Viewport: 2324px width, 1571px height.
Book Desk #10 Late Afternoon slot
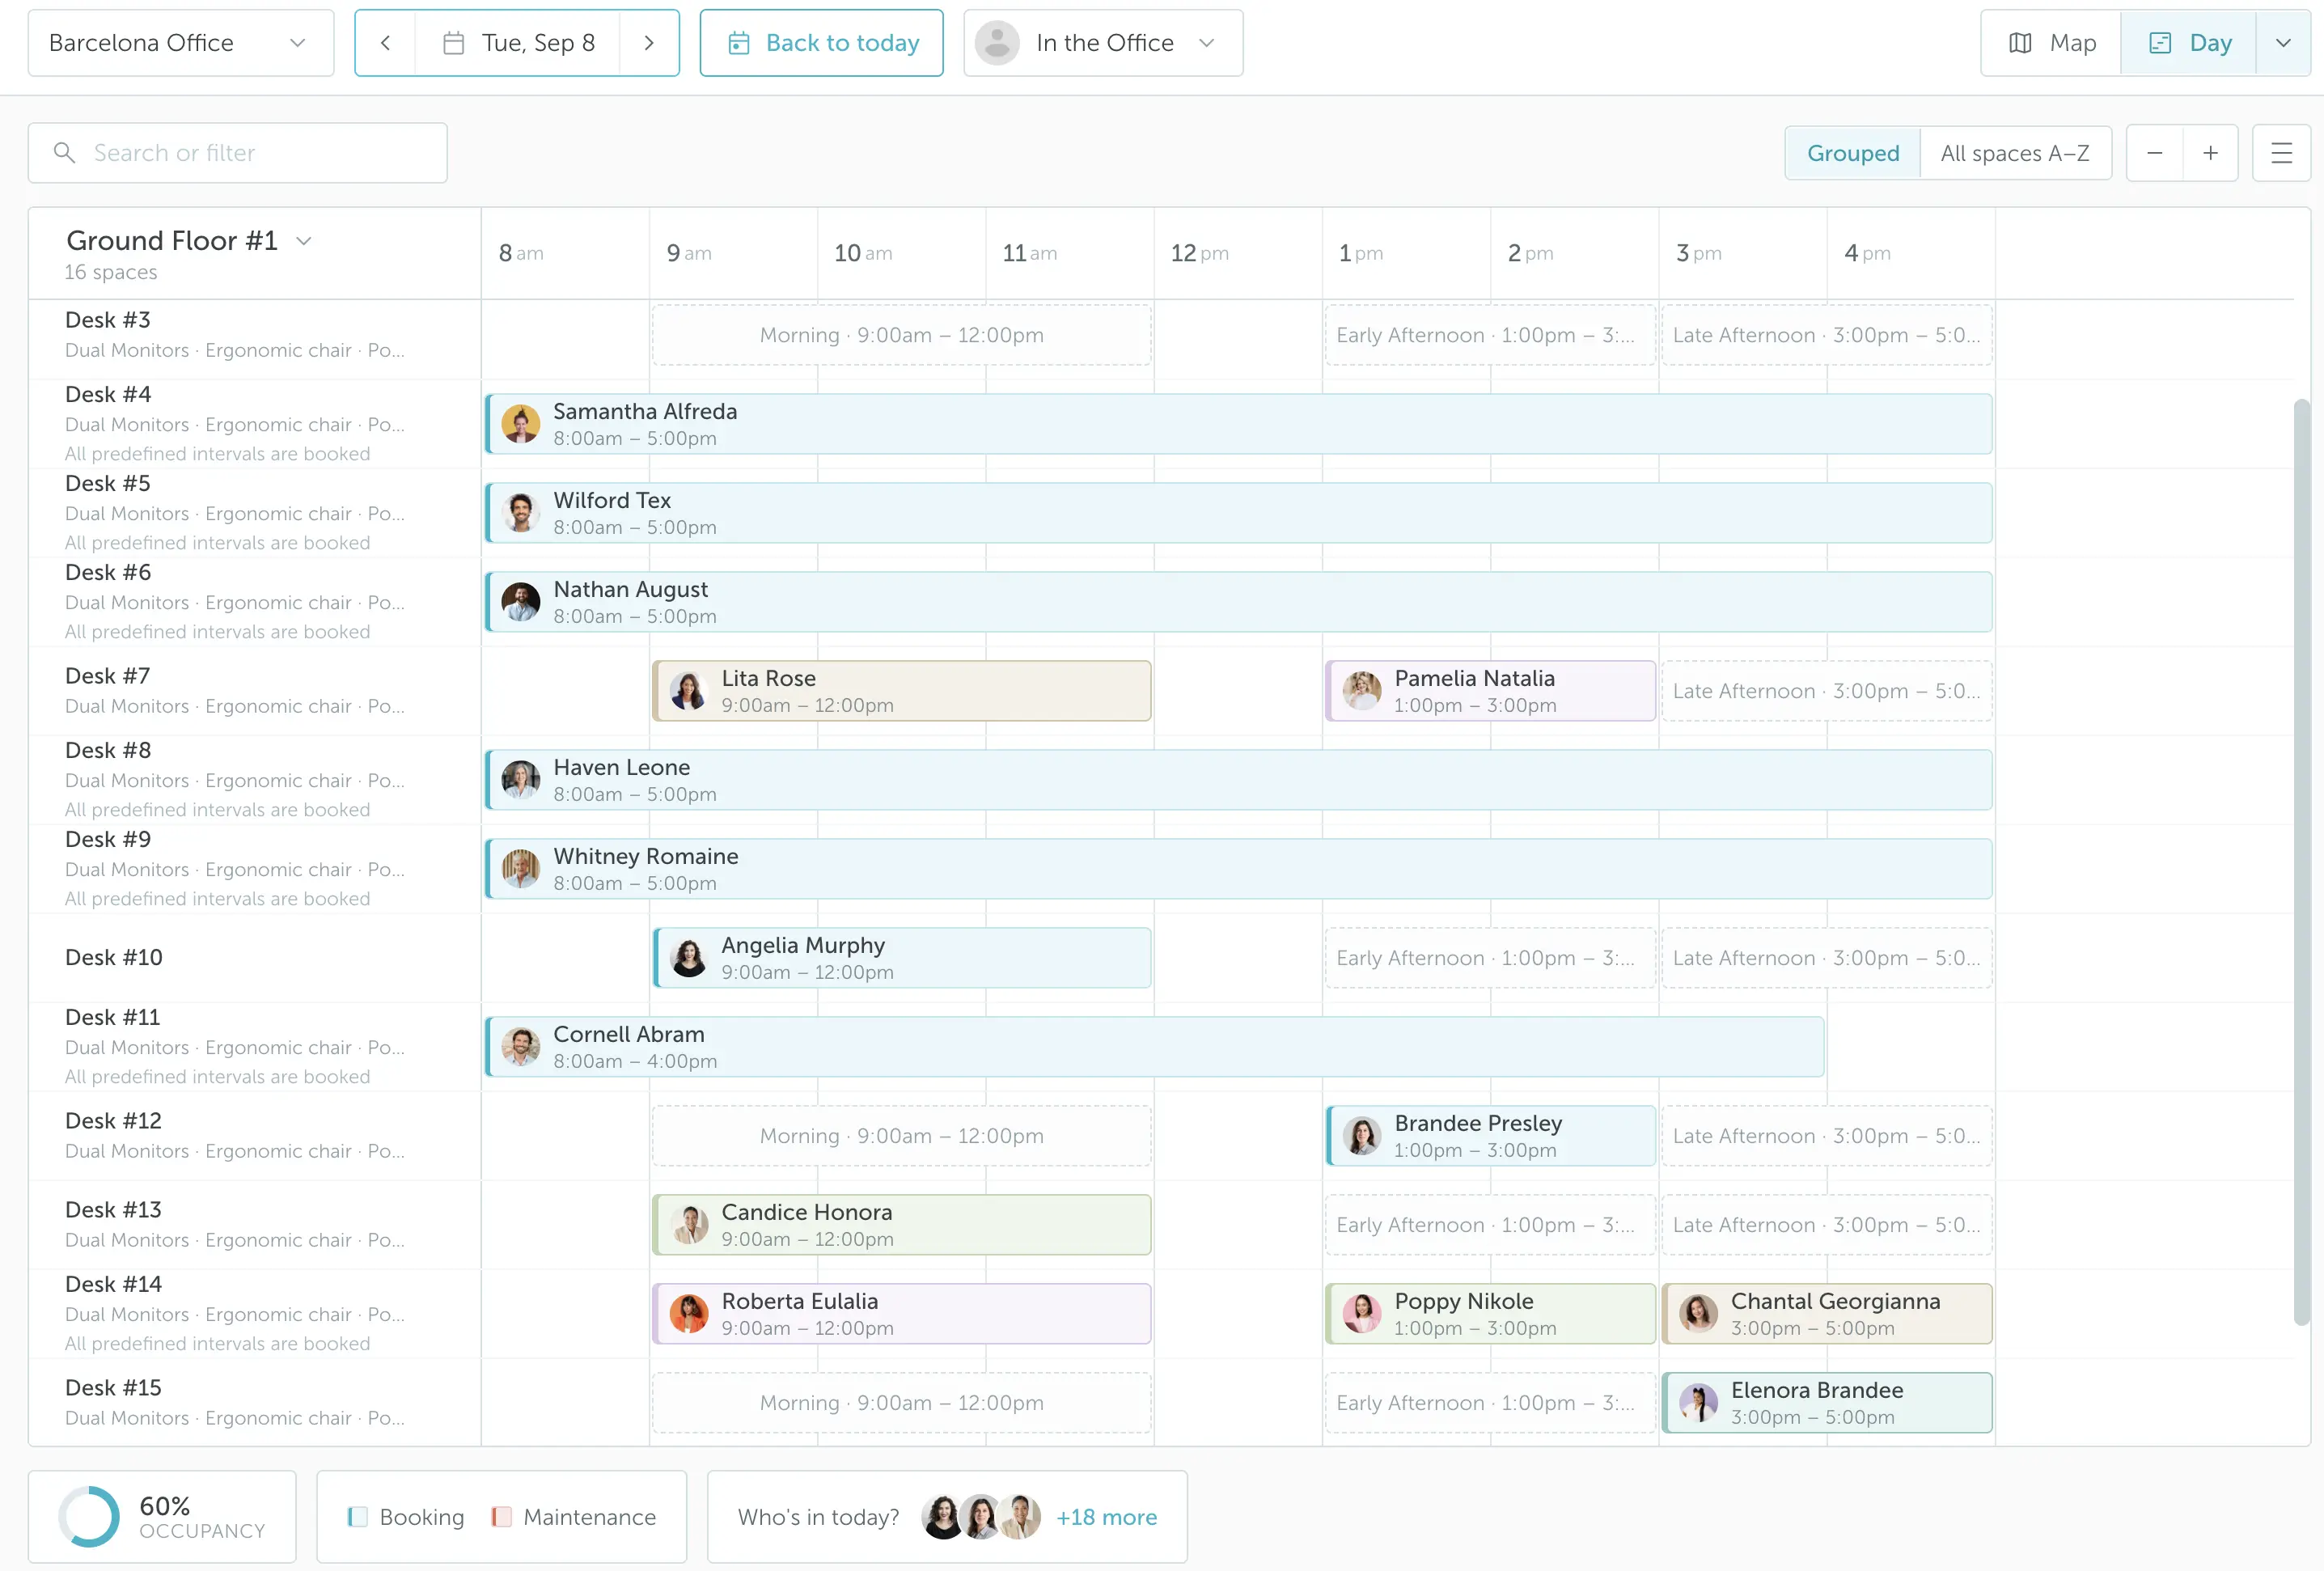1826,958
